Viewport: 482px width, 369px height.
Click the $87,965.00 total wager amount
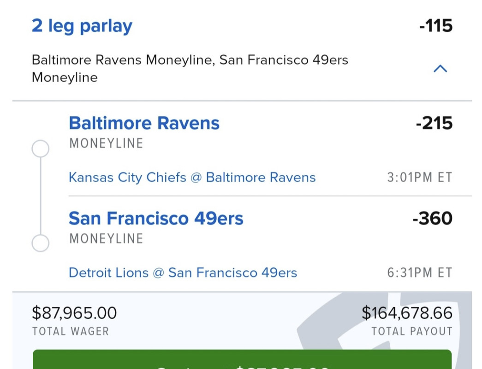click(74, 313)
